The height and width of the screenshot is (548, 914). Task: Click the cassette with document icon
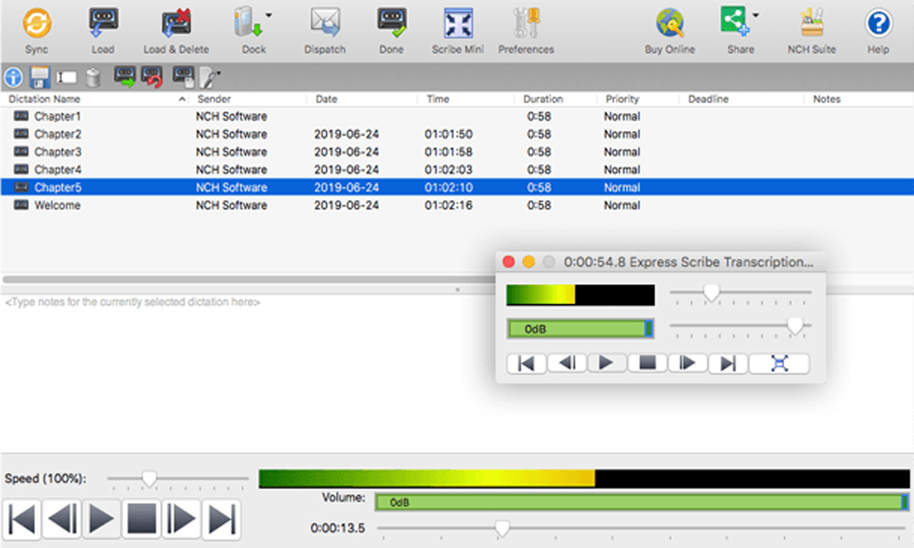183,77
